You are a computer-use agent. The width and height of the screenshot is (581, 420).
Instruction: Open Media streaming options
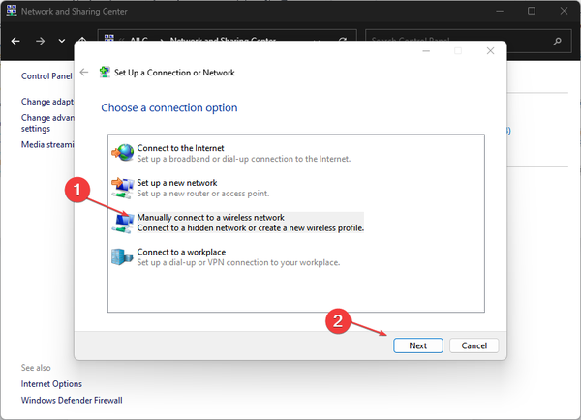click(46, 144)
